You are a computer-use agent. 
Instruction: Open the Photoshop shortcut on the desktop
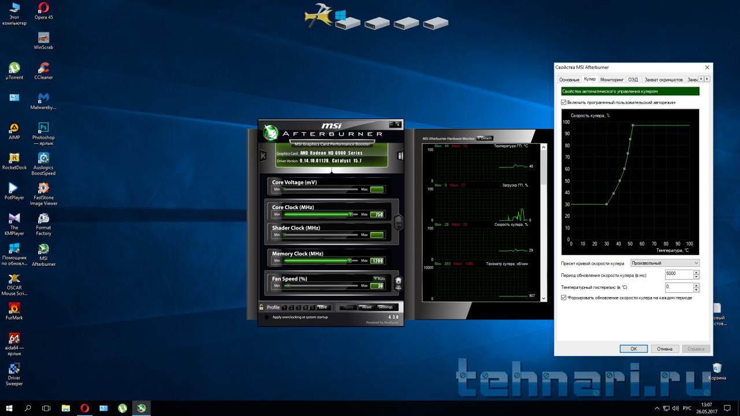43,134
